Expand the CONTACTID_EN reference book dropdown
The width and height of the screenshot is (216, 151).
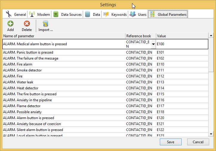(153, 44)
